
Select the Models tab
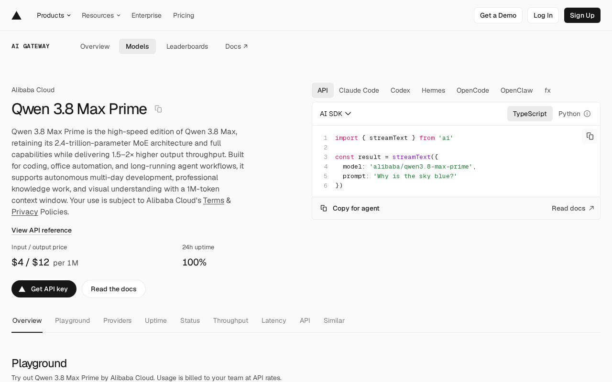(137, 46)
